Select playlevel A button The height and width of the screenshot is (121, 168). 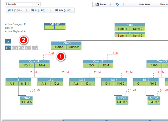[x=8, y=41]
